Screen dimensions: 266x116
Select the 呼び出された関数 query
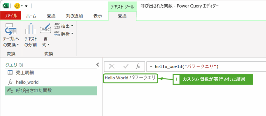coord(33,91)
